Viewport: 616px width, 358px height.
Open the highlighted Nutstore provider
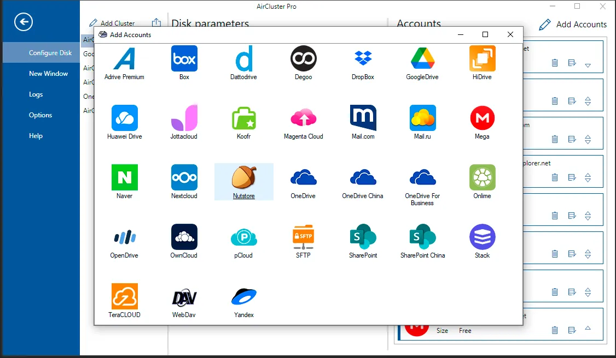pyautogui.click(x=243, y=182)
